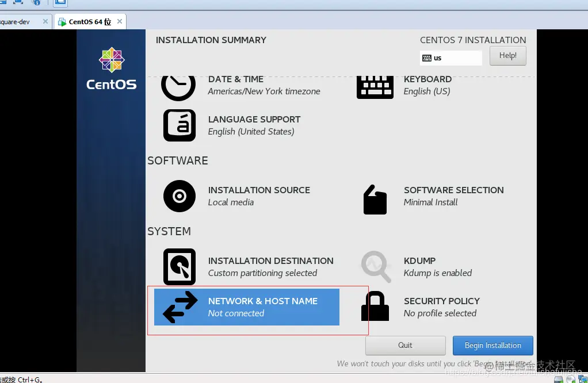Viewport: 588px width, 383px height.
Task: Click the CentOS logo in sidebar
Action: pos(112,68)
